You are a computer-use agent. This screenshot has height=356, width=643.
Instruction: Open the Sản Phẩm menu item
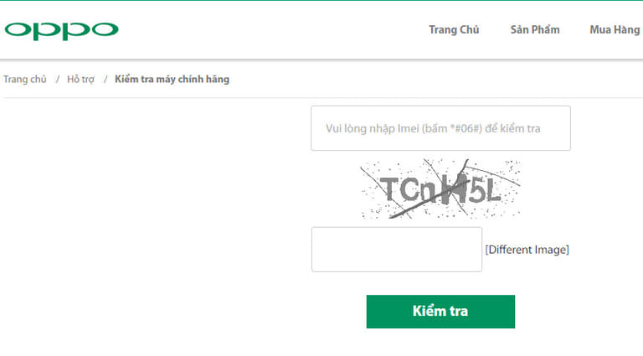coord(535,30)
